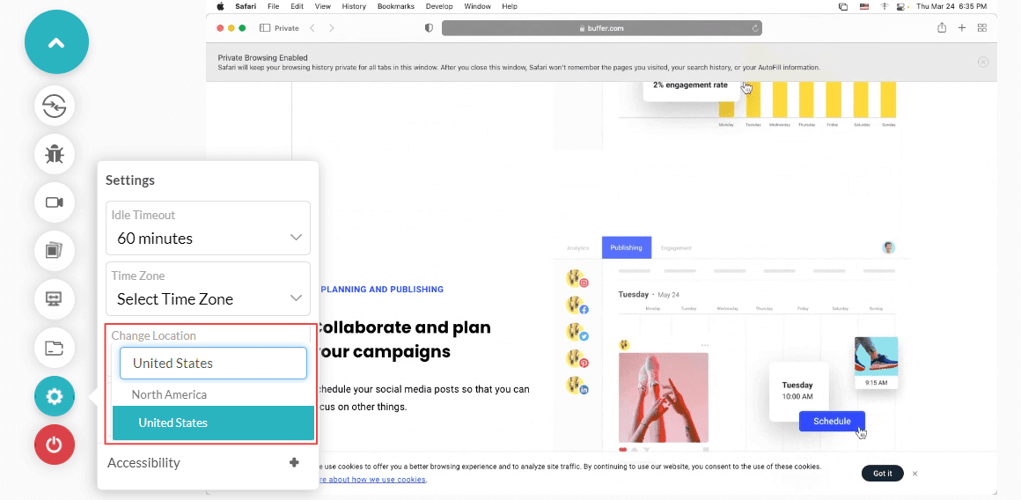
Task: Dismiss the Private Browsing Enabled banner
Action: pyautogui.click(x=982, y=62)
